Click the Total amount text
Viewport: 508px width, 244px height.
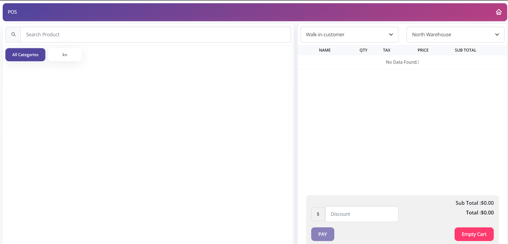click(x=480, y=213)
